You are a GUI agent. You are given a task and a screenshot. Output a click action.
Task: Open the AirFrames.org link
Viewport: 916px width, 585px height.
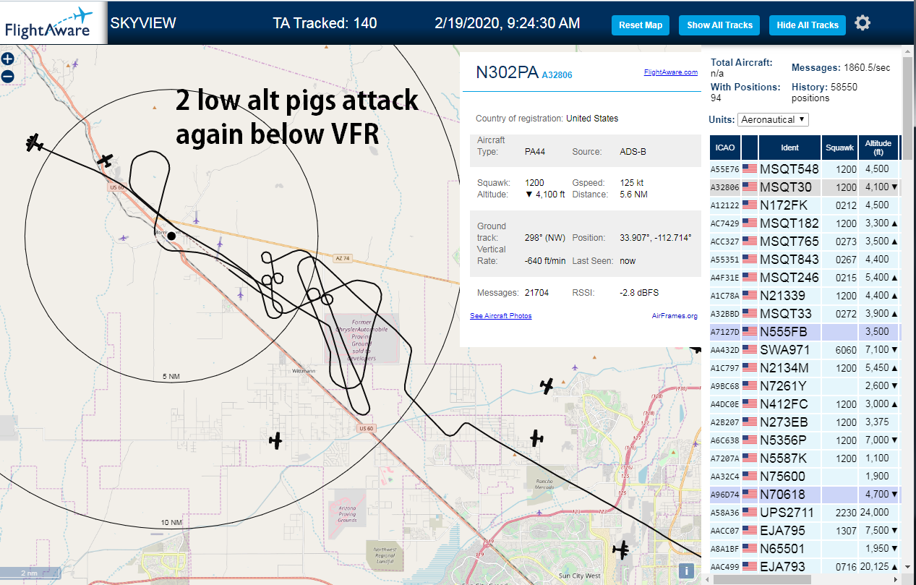675,316
